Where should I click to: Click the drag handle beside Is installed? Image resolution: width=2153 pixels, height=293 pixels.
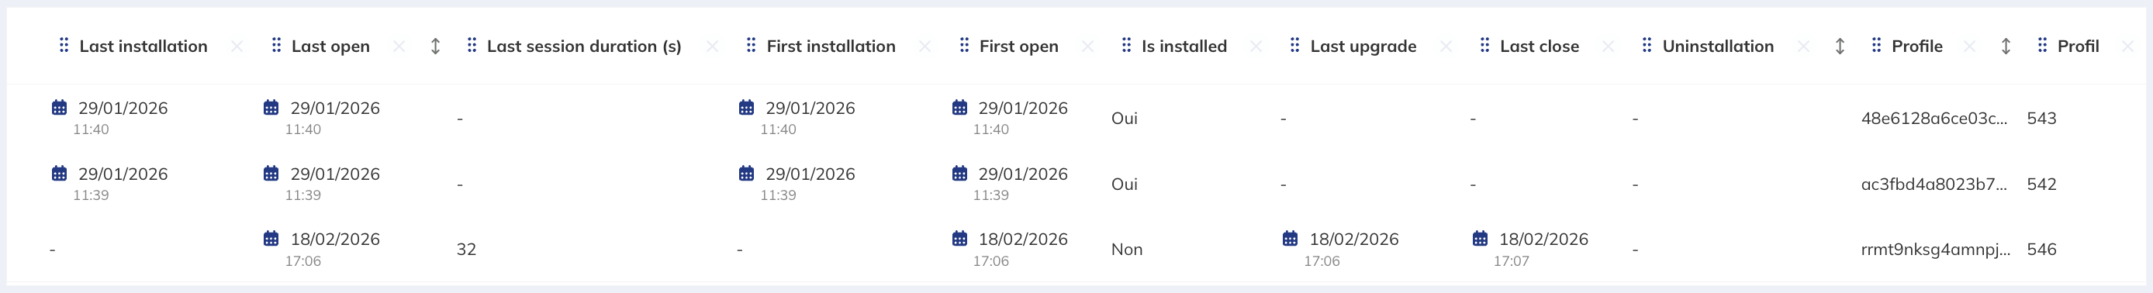point(1127,46)
